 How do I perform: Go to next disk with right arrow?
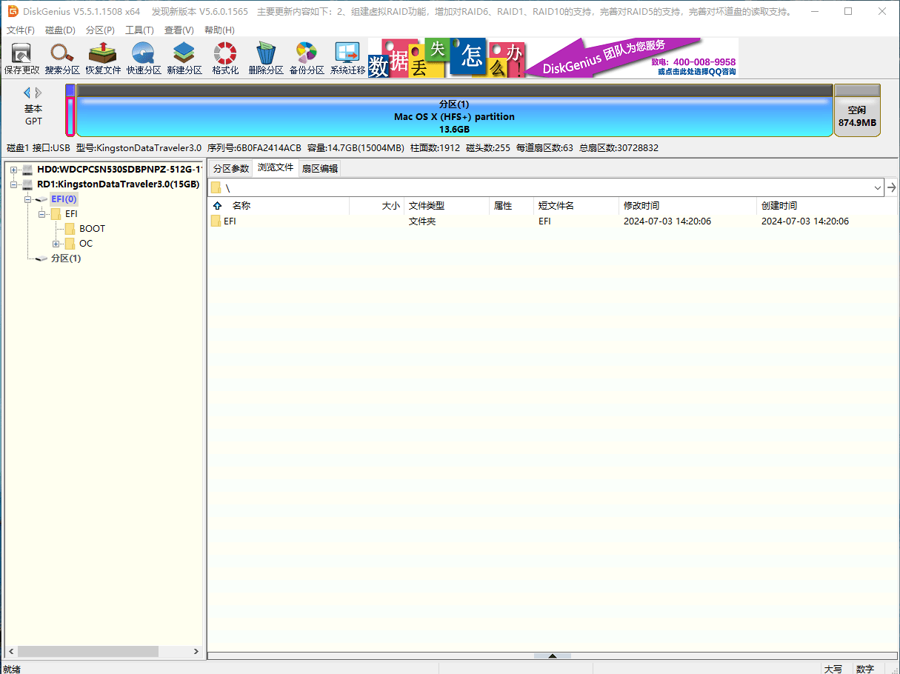click(x=39, y=93)
